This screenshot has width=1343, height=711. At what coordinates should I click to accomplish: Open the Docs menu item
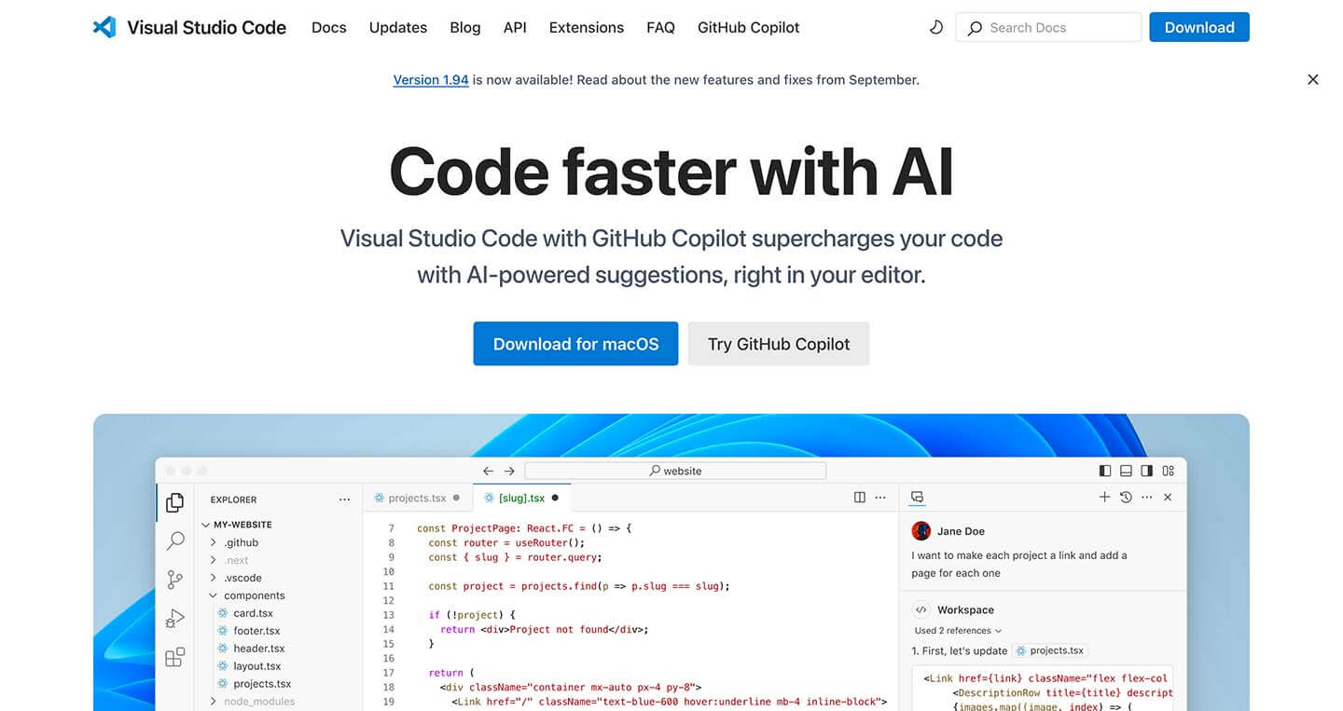[329, 28]
